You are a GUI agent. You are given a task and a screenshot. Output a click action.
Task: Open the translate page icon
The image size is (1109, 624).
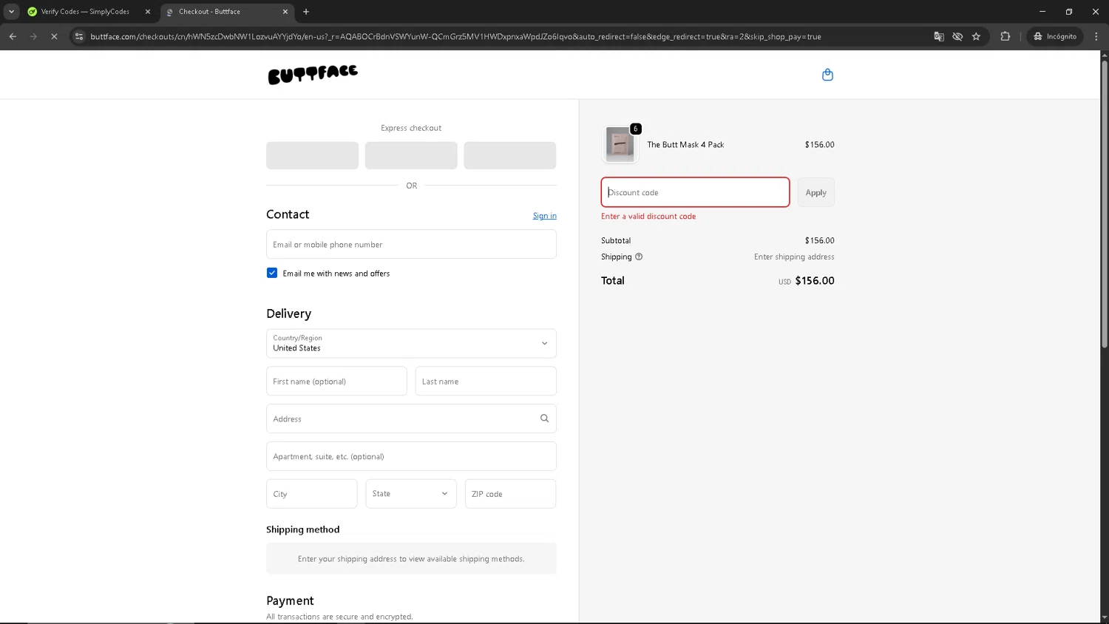pos(939,36)
